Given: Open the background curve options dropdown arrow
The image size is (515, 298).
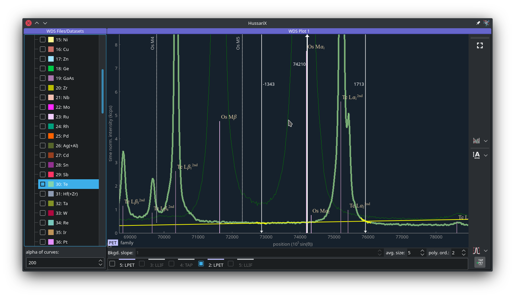Looking at the screenshot, I should click(486, 251).
